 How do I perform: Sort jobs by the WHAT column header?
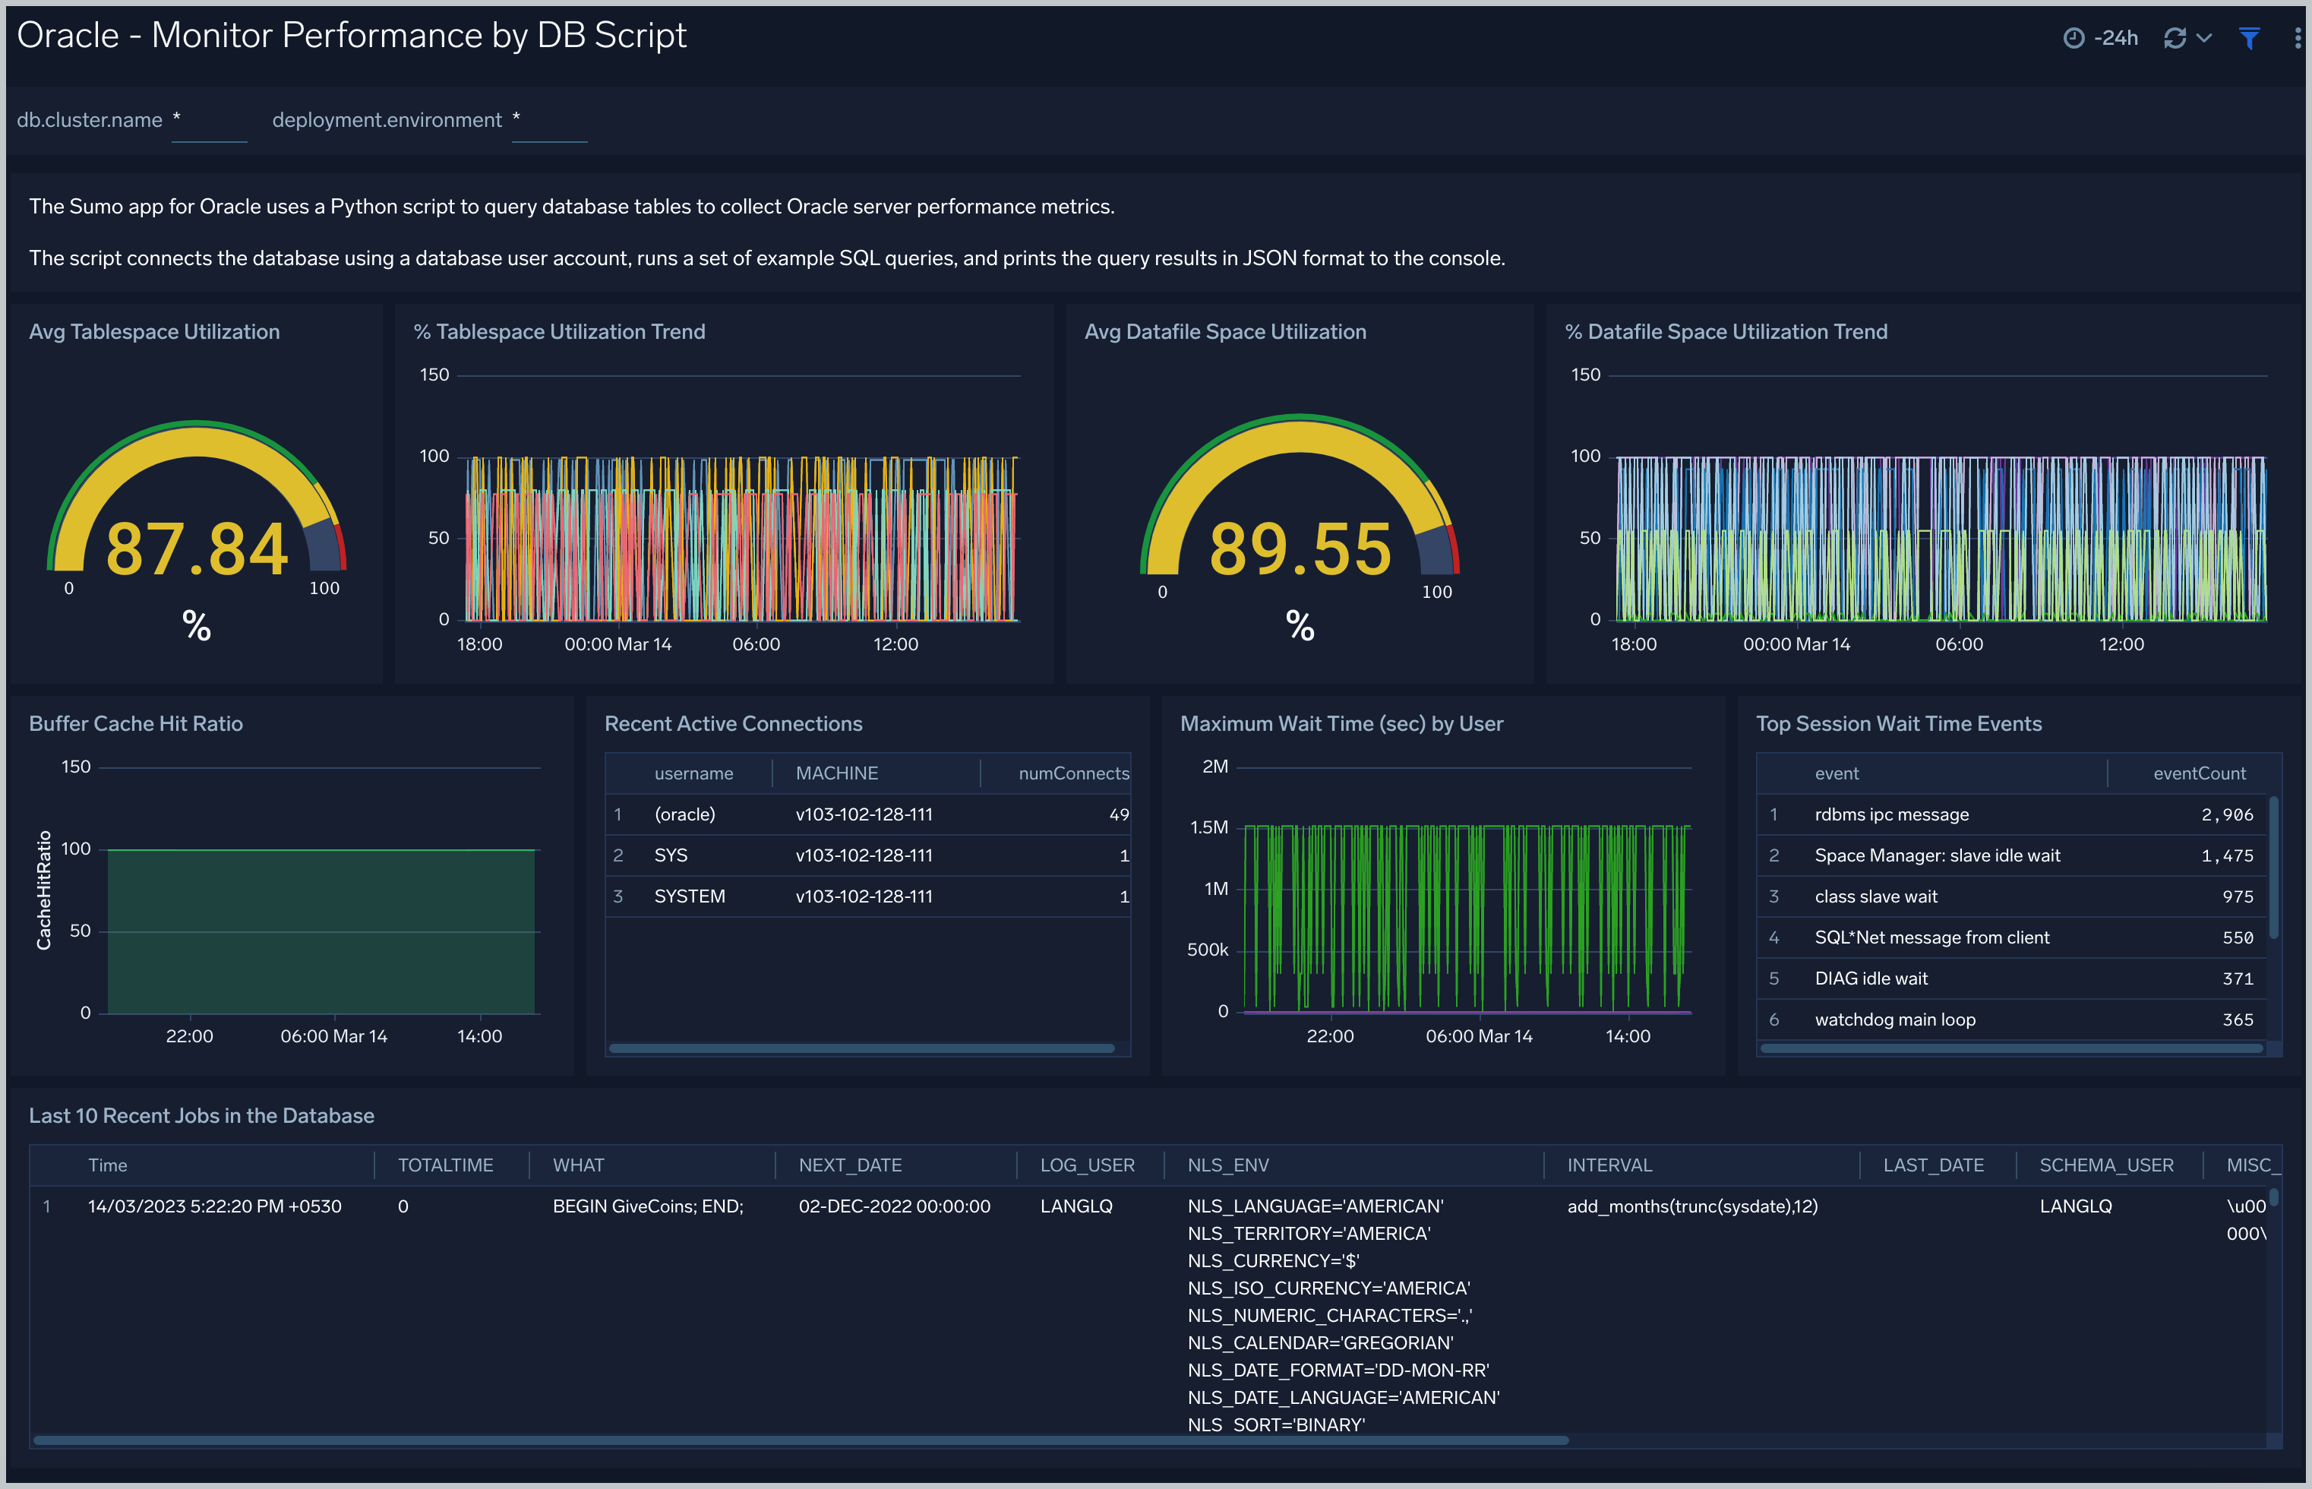click(x=578, y=1165)
